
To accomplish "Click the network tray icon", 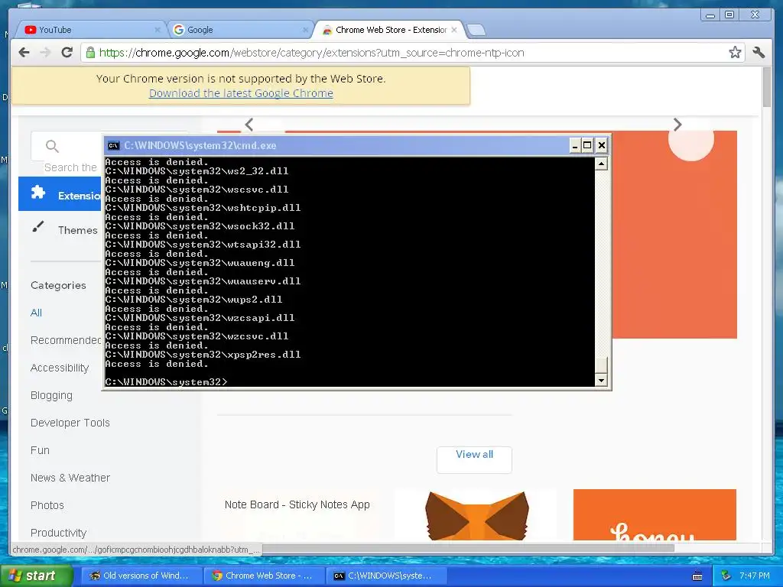I will point(726,576).
